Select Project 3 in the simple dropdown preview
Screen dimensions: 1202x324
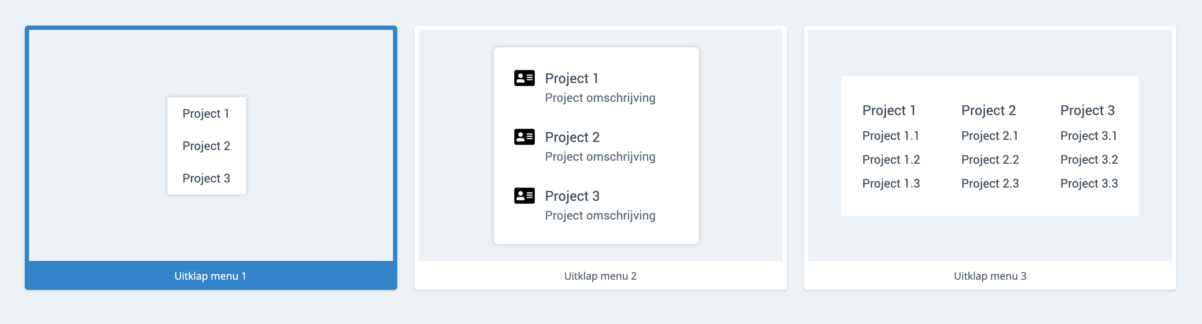pyautogui.click(x=206, y=178)
